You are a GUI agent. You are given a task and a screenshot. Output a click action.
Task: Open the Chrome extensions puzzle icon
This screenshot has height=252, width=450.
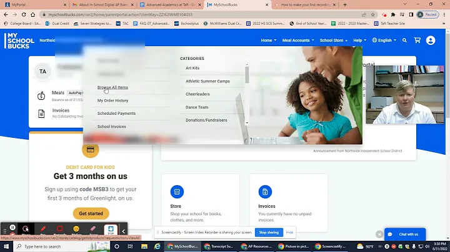tap(393, 14)
